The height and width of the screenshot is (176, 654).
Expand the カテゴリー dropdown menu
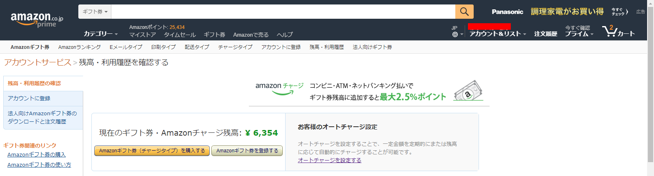[101, 34]
